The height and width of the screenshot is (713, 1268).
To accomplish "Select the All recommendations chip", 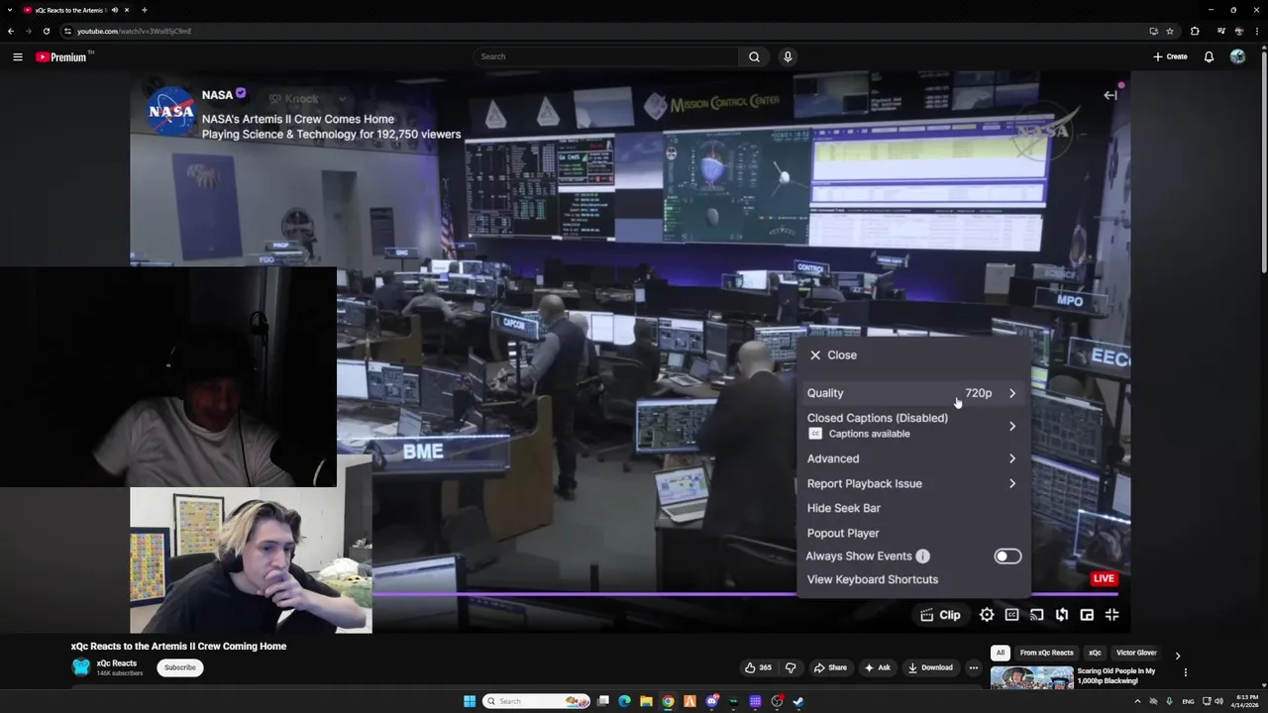I will 1001,653.
